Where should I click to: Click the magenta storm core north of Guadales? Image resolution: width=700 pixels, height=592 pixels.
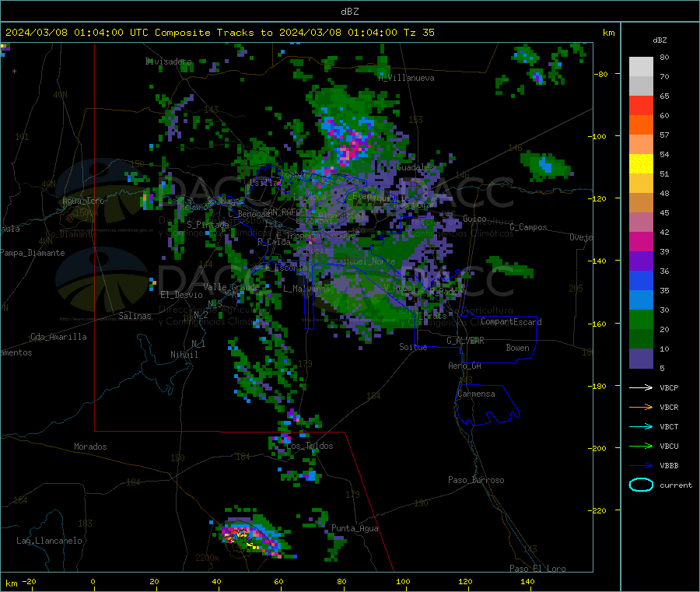(352, 147)
